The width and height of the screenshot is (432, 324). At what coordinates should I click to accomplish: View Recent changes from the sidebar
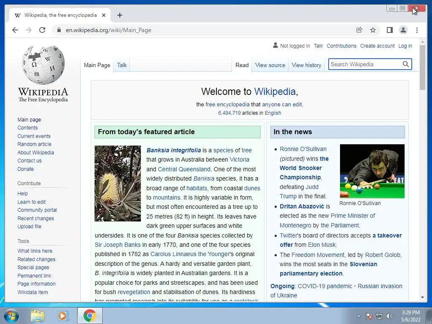(x=35, y=218)
